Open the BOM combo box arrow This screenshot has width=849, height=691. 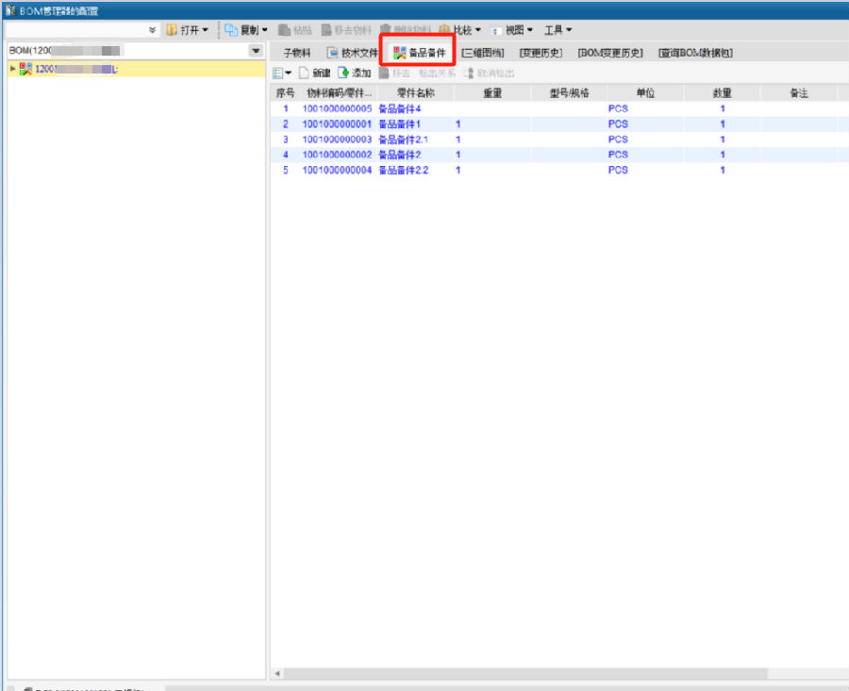point(256,51)
